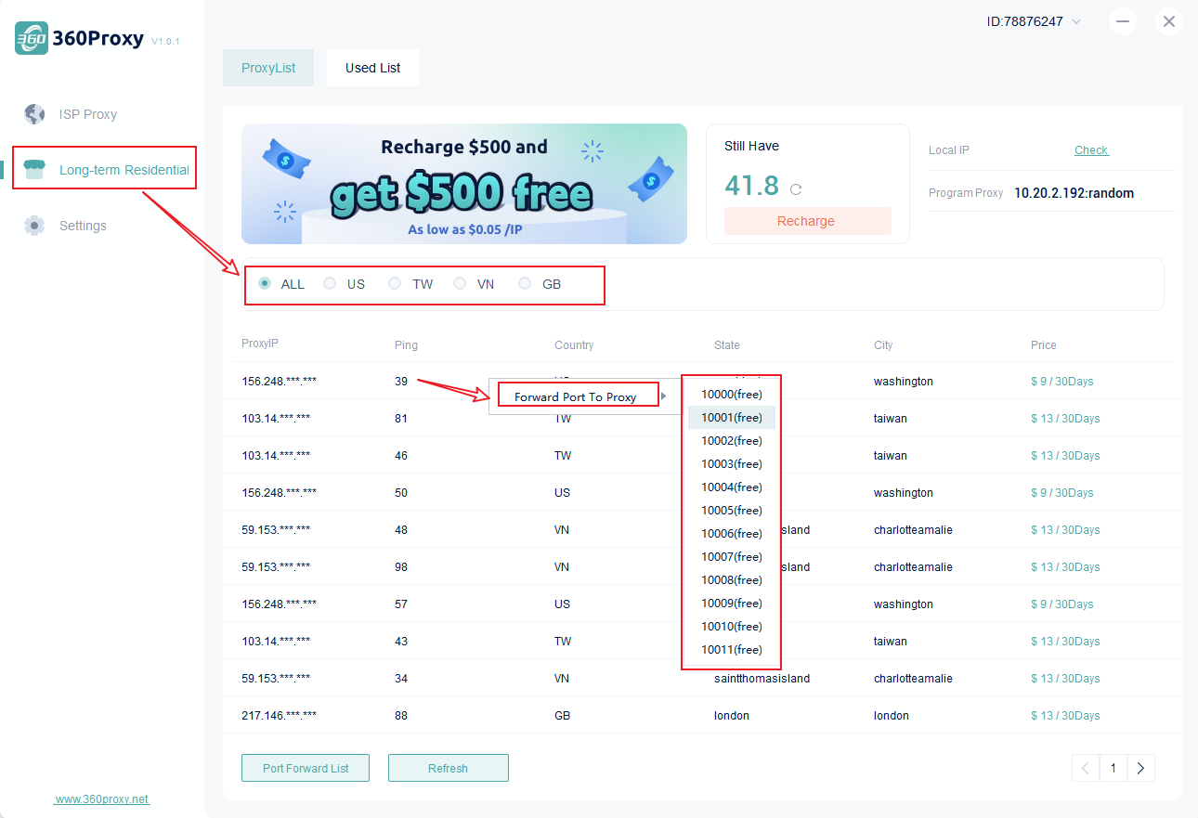
Task: Expand the Forward Port To Proxy submenu arrow
Action: point(663,396)
